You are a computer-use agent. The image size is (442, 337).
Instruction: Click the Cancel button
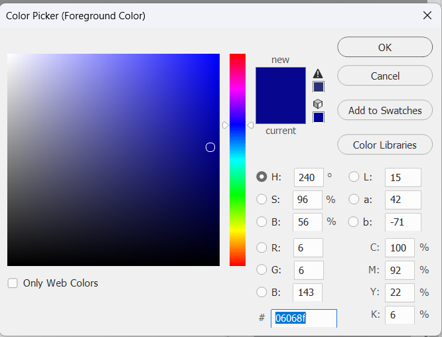pyautogui.click(x=385, y=76)
